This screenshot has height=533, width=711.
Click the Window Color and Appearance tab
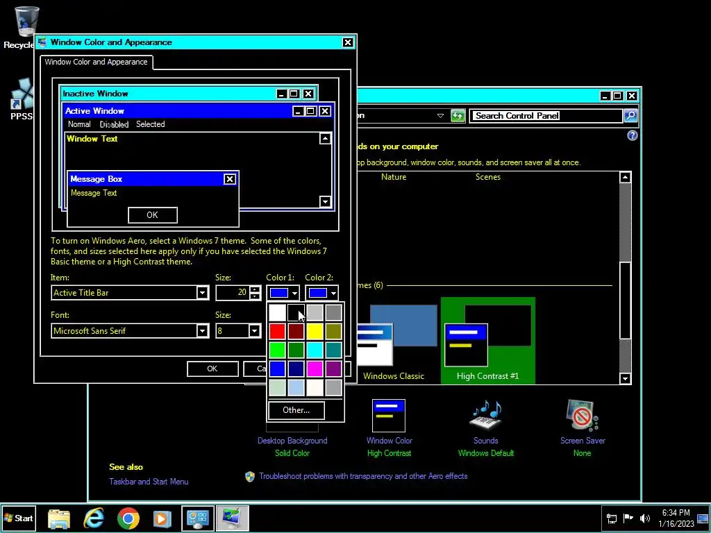click(96, 62)
